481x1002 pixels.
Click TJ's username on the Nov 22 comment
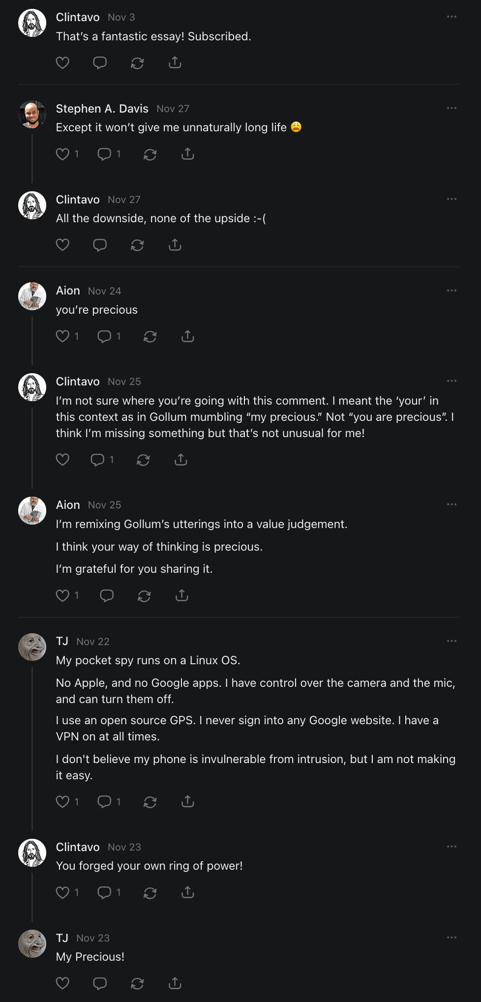coord(62,641)
